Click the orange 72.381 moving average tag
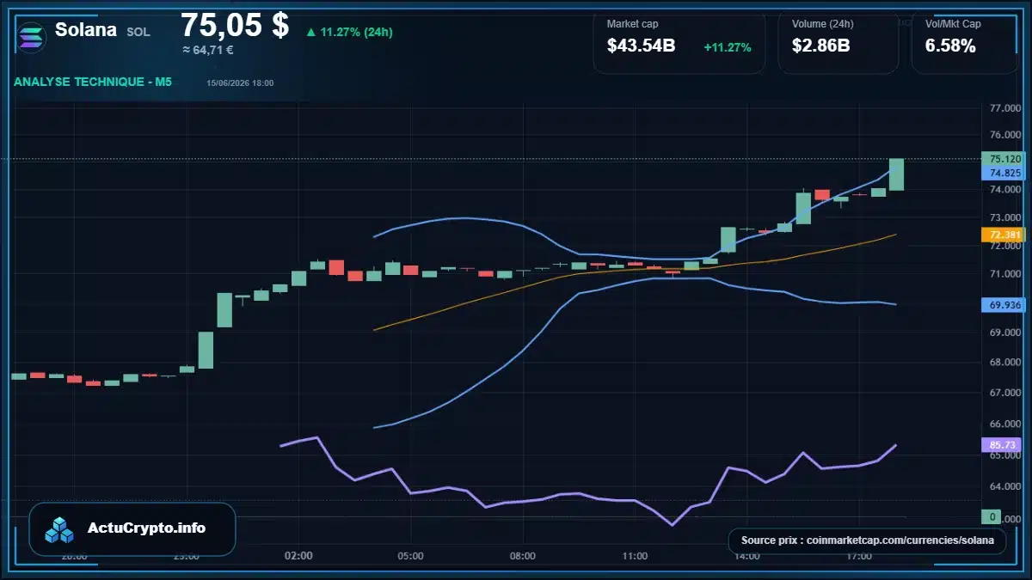1032x580 pixels. (1004, 235)
